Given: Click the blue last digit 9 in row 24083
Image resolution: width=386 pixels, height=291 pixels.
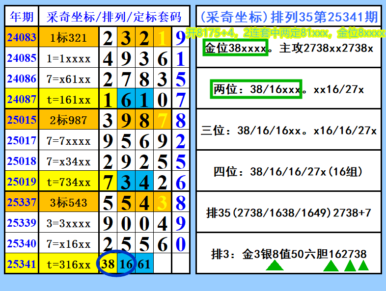Looking at the screenshot, I should [x=181, y=37].
